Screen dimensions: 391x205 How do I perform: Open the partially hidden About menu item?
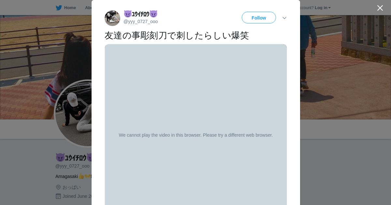coord(88,8)
